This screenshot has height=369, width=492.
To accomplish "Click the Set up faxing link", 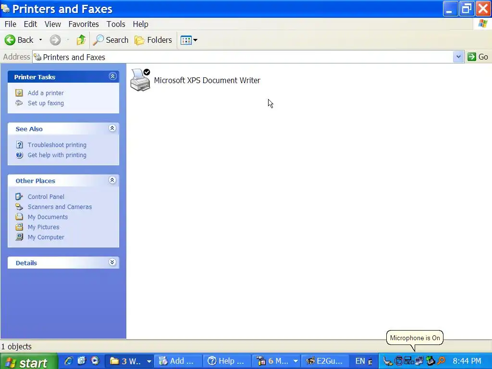I will [x=46, y=103].
